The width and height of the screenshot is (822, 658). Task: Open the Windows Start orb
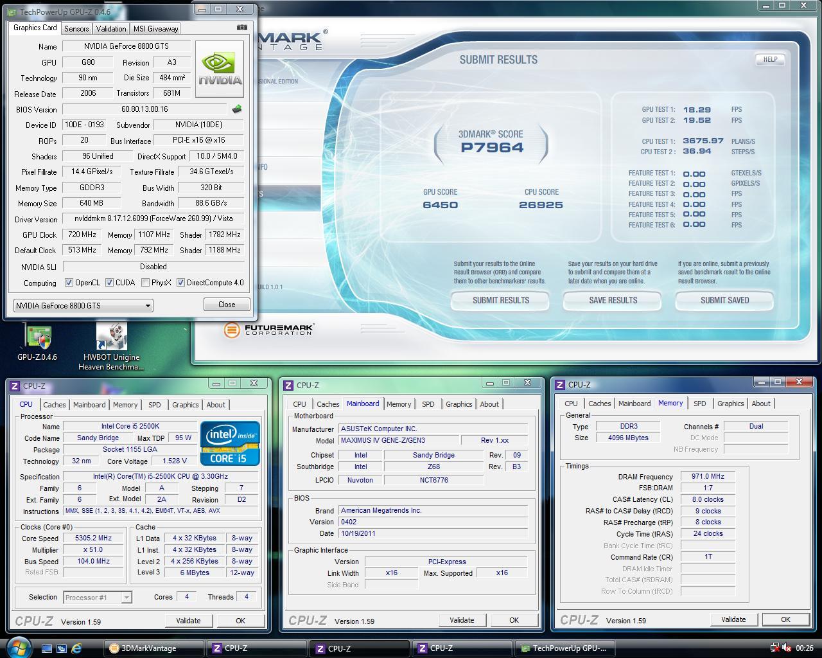[17, 647]
